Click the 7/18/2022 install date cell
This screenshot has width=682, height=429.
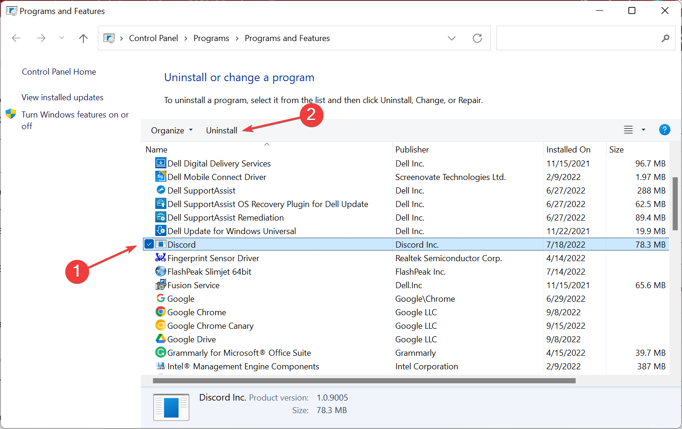coord(565,245)
